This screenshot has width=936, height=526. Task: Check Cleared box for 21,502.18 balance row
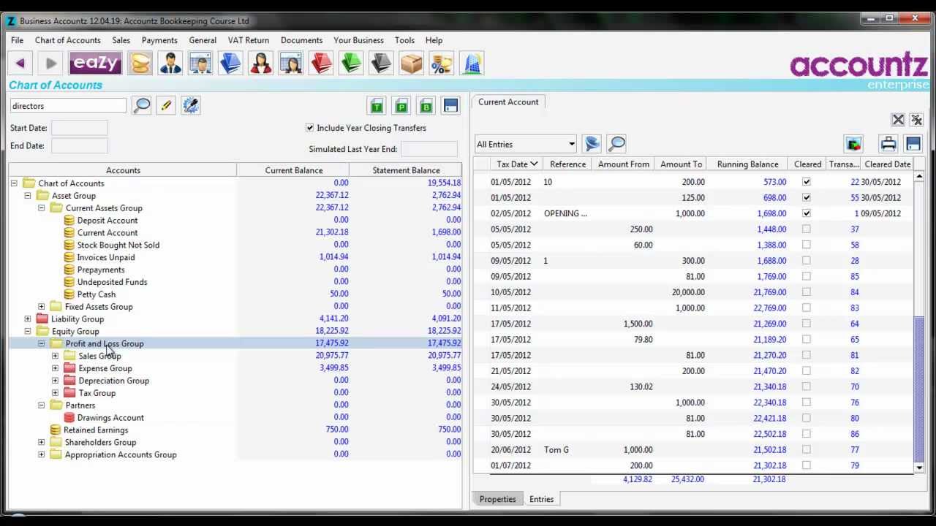[x=807, y=450]
